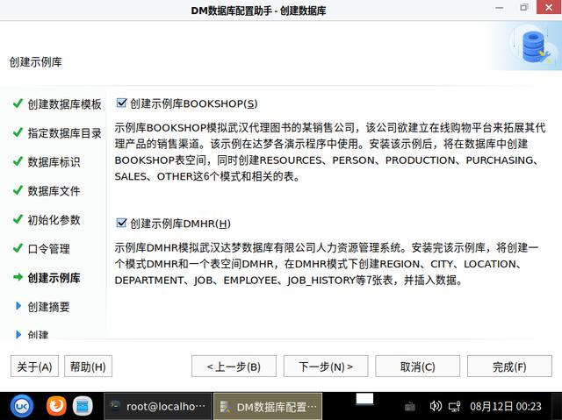Select the 创建 step arrow at bottom
This screenshot has height=420, width=562.
coord(18,334)
